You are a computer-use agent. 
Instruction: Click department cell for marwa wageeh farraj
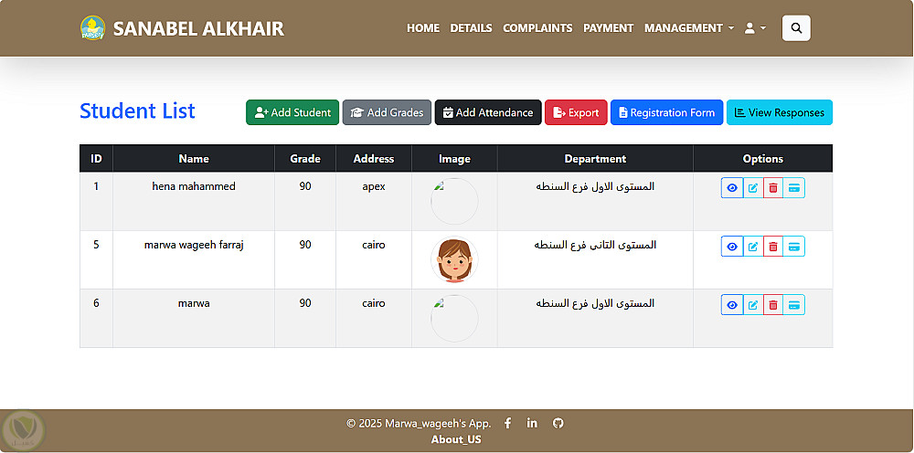tap(595, 259)
